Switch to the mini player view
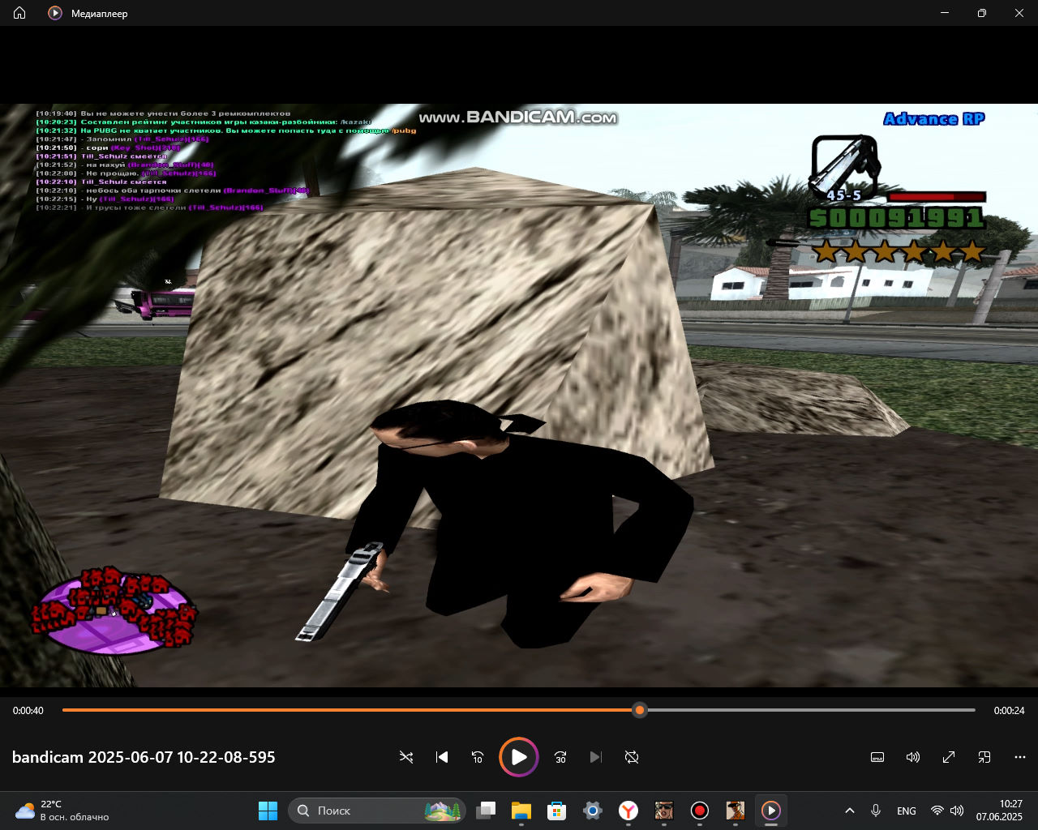 click(x=984, y=757)
